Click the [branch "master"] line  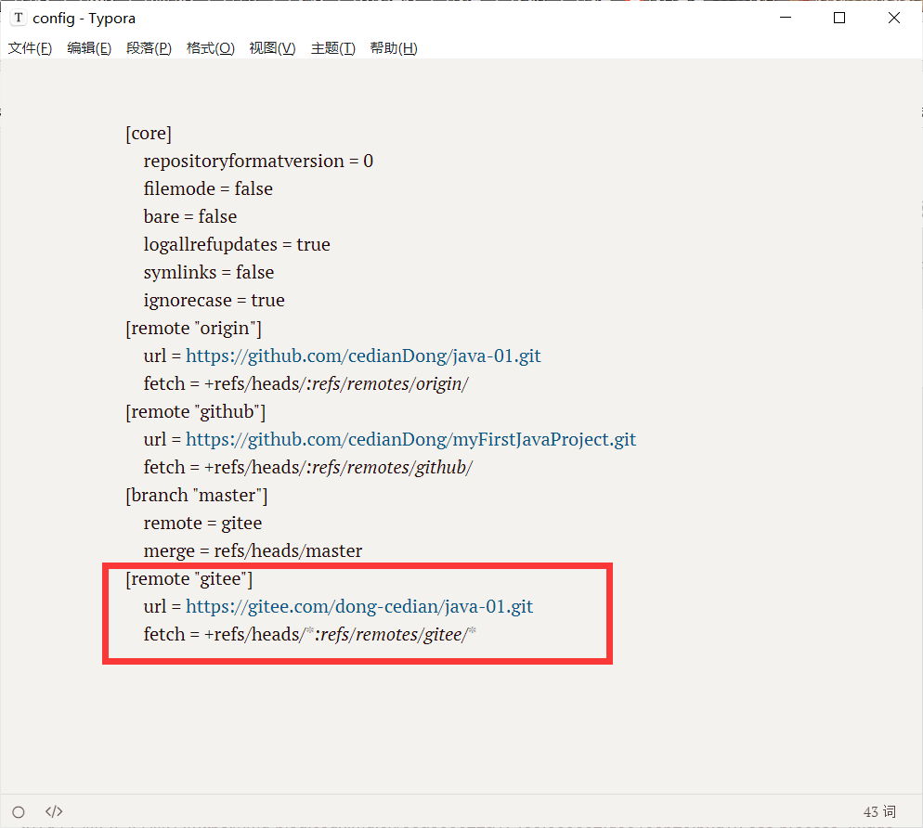(x=197, y=496)
